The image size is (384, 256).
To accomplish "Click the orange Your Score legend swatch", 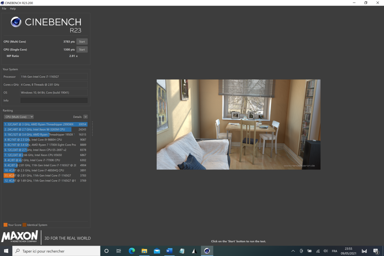I will coord(5,225).
